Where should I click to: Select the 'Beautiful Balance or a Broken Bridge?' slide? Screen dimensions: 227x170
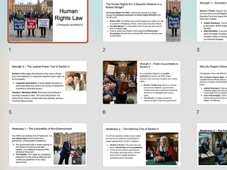[142, 21]
